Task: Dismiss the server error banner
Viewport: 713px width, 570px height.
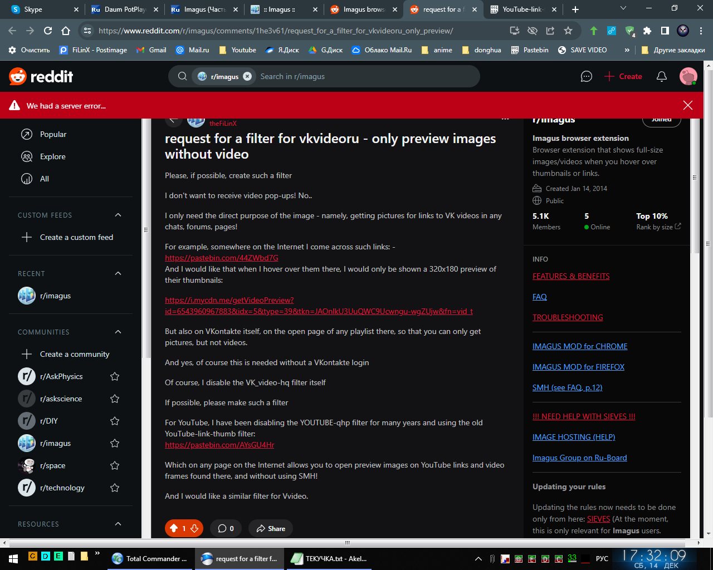Action: pyautogui.click(x=688, y=105)
